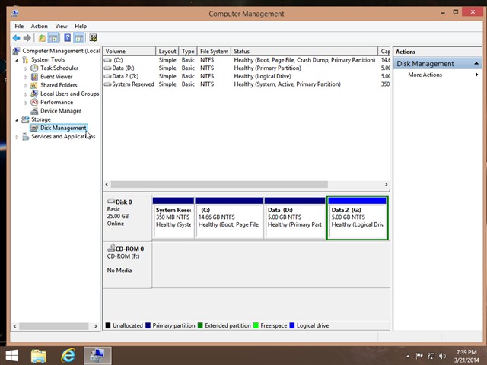487x365 pixels.
Task: Click the Back arrow toolbar icon
Action: (x=16, y=38)
